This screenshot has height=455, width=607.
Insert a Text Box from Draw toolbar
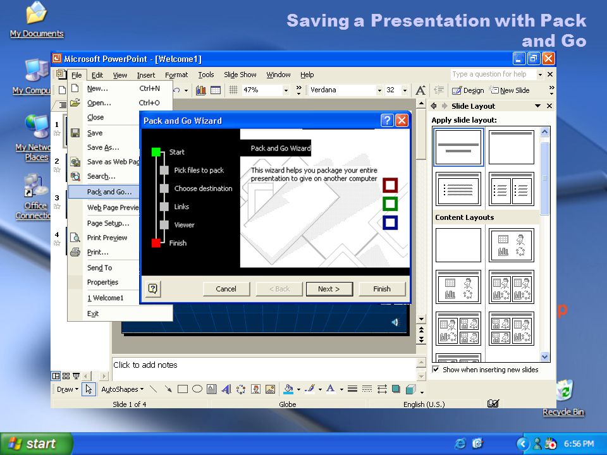click(x=211, y=389)
